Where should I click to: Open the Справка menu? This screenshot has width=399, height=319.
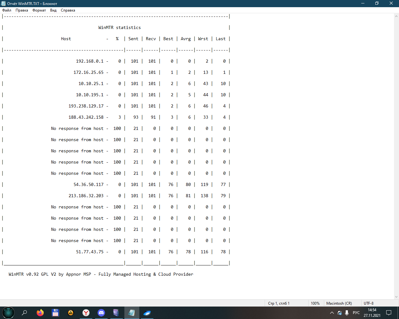point(68,10)
